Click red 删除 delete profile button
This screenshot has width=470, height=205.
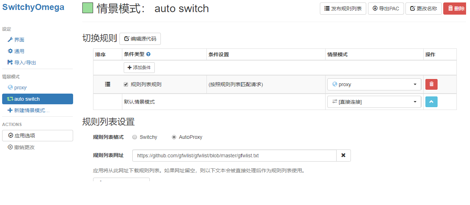tap(455, 9)
